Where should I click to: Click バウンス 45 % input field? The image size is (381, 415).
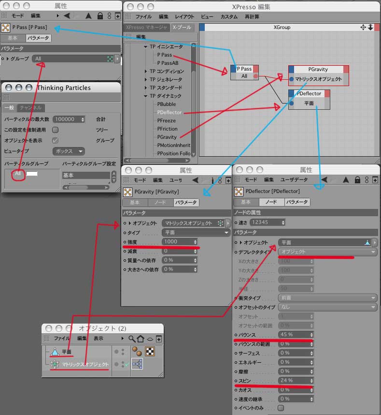296,335
